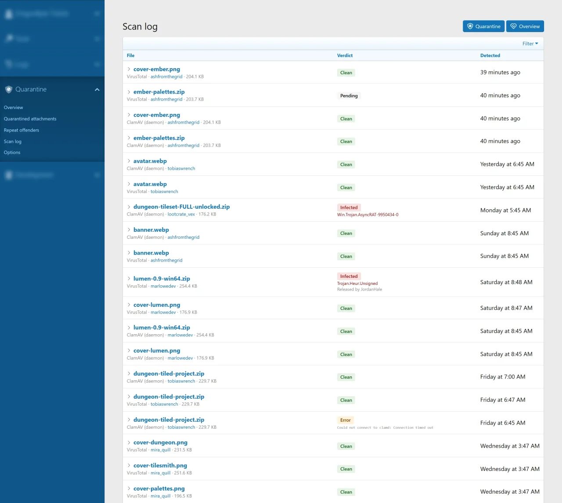Open Repeat offenders sidebar link
The height and width of the screenshot is (503, 562).
click(22, 130)
